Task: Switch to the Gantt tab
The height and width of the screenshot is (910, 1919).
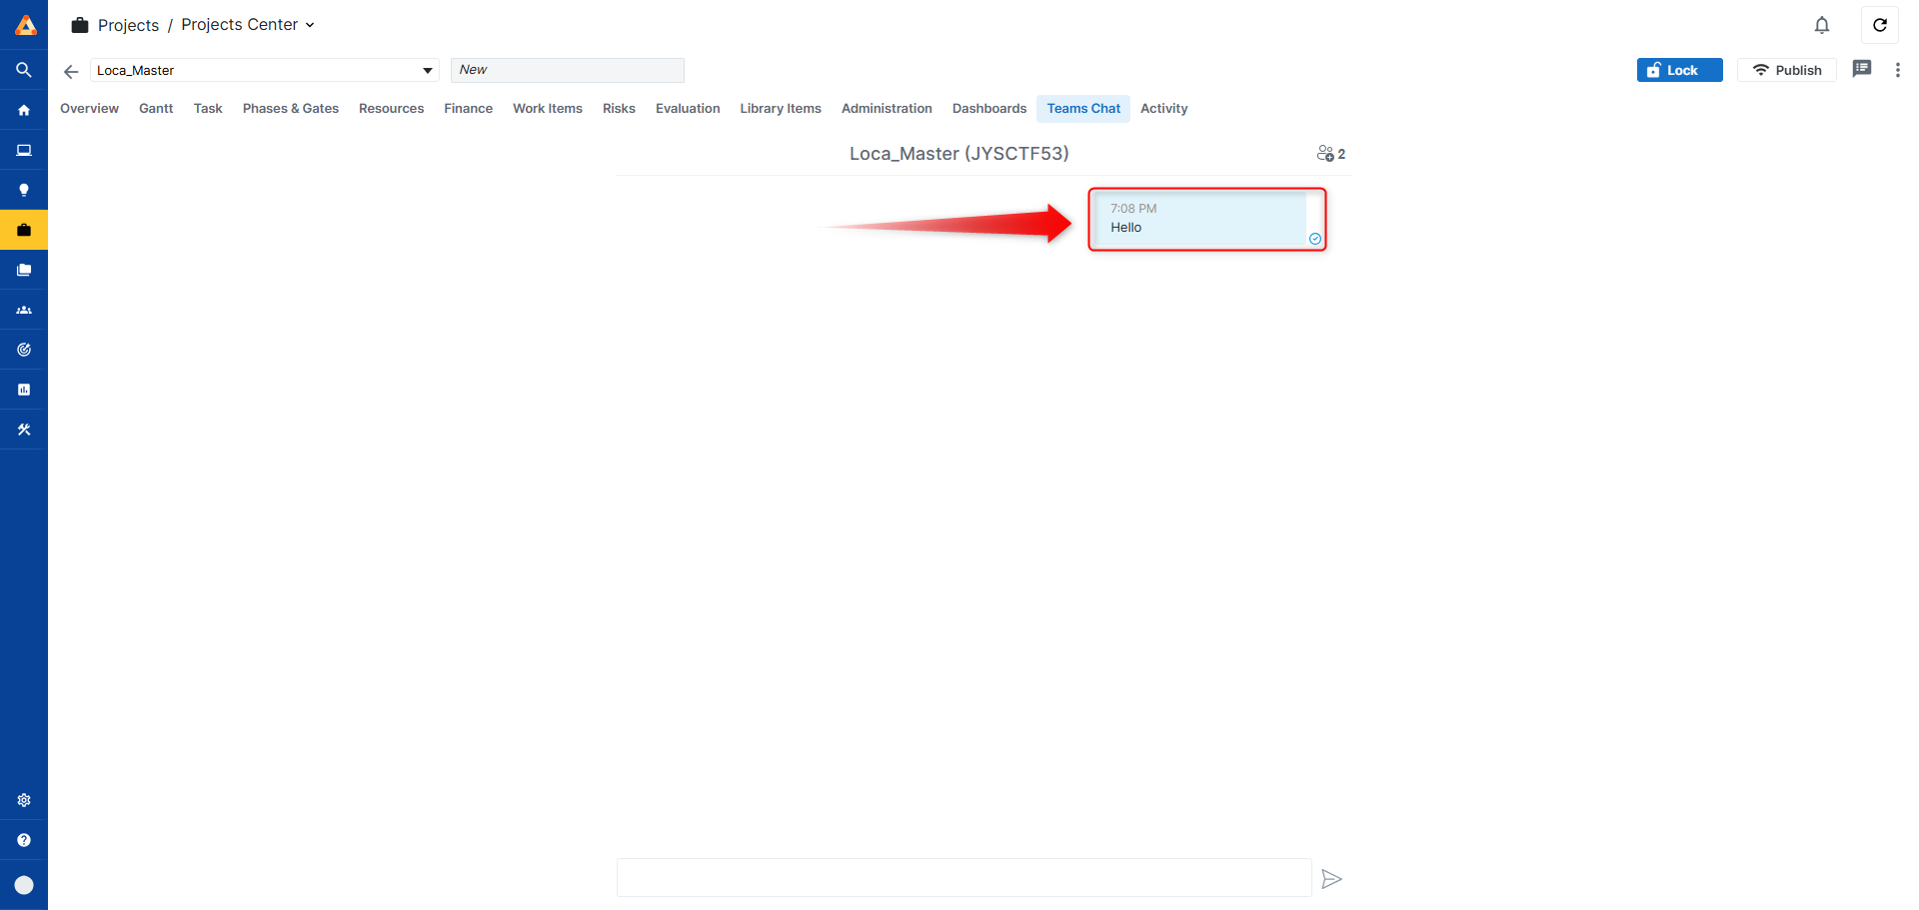Action: click(156, 109)
